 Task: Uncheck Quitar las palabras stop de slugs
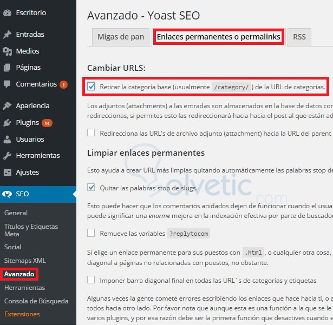coord(91,187)
